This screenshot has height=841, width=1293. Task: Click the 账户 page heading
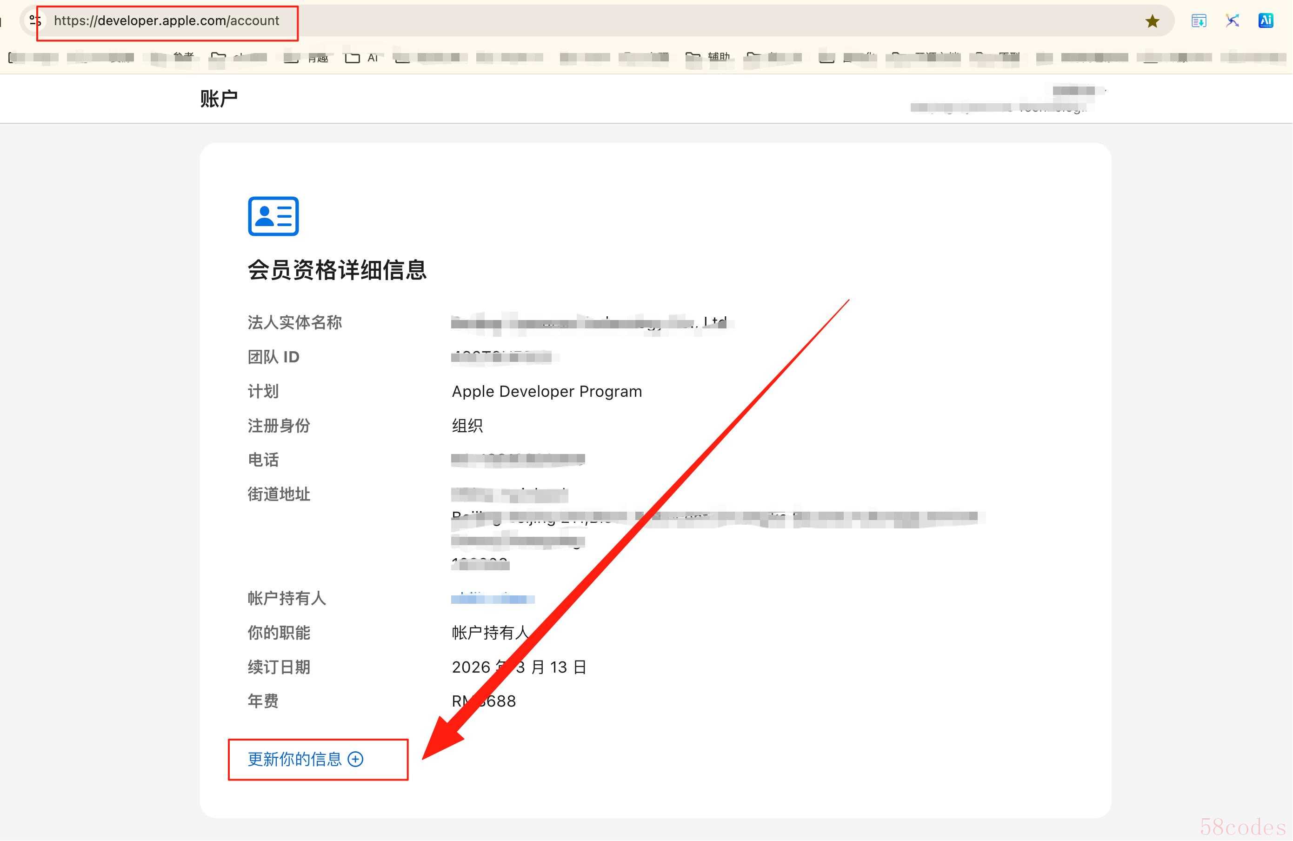[219, 98]
